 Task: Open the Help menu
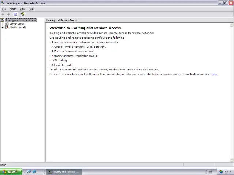(31, 9)
